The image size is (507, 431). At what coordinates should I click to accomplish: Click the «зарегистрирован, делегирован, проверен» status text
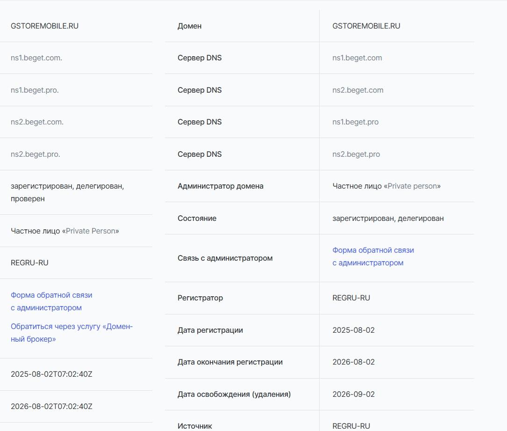(67, 192)
